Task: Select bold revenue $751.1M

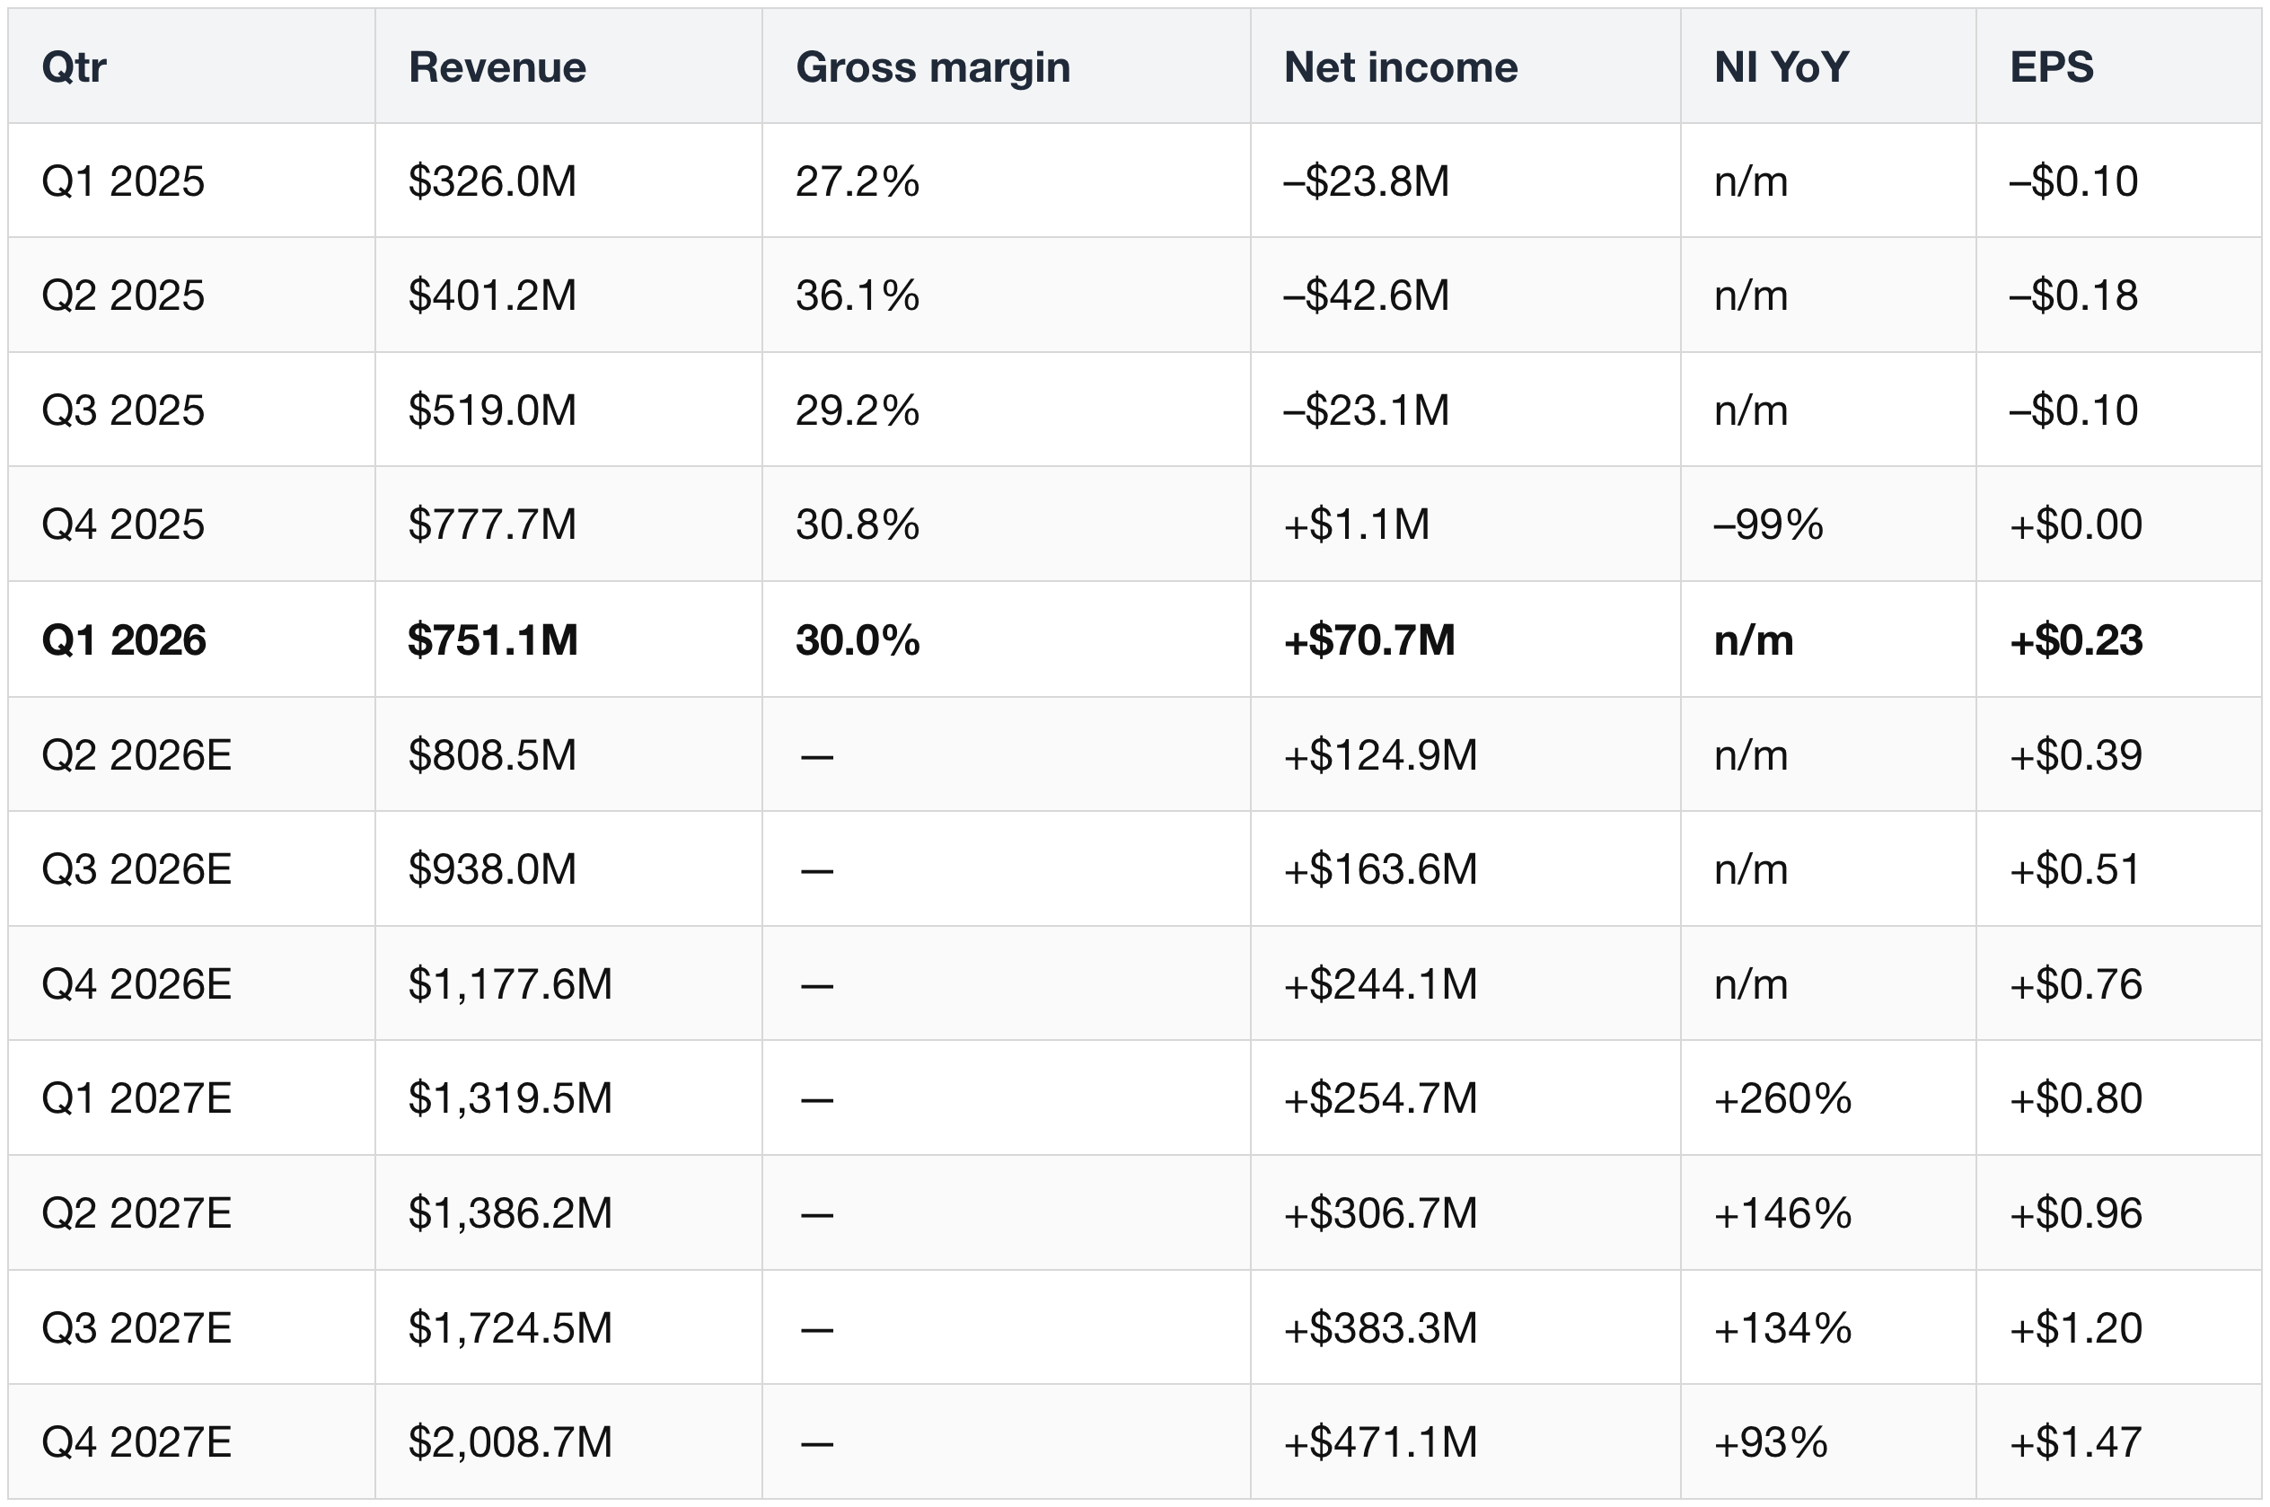Action: pos(493,640)
